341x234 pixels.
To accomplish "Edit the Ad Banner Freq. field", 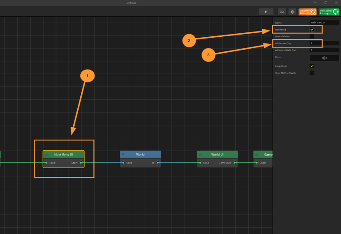I will (x=324, y=43).
